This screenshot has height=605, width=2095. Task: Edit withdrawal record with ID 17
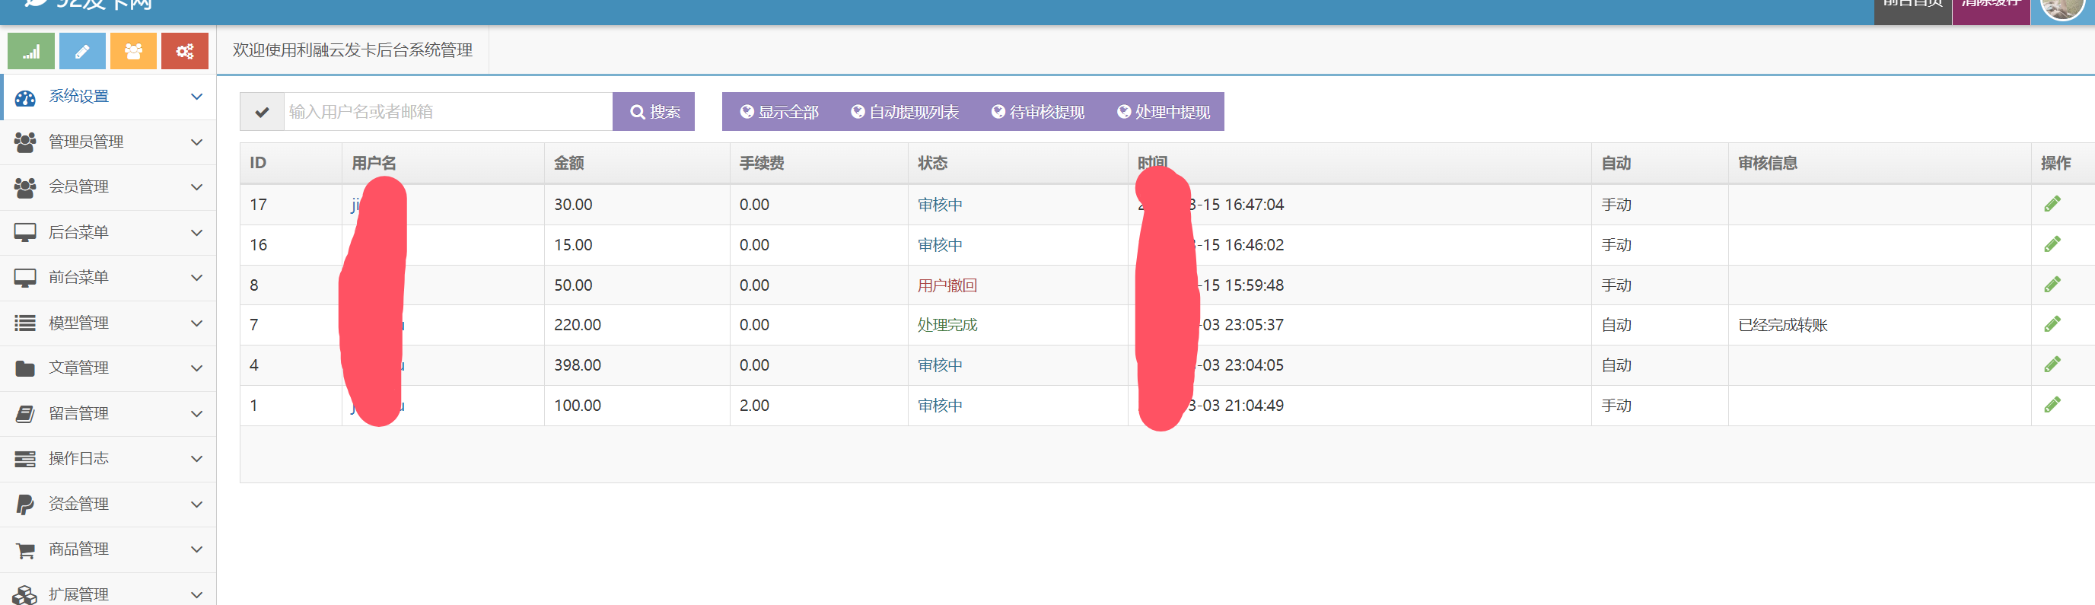tap(2052, 204)
